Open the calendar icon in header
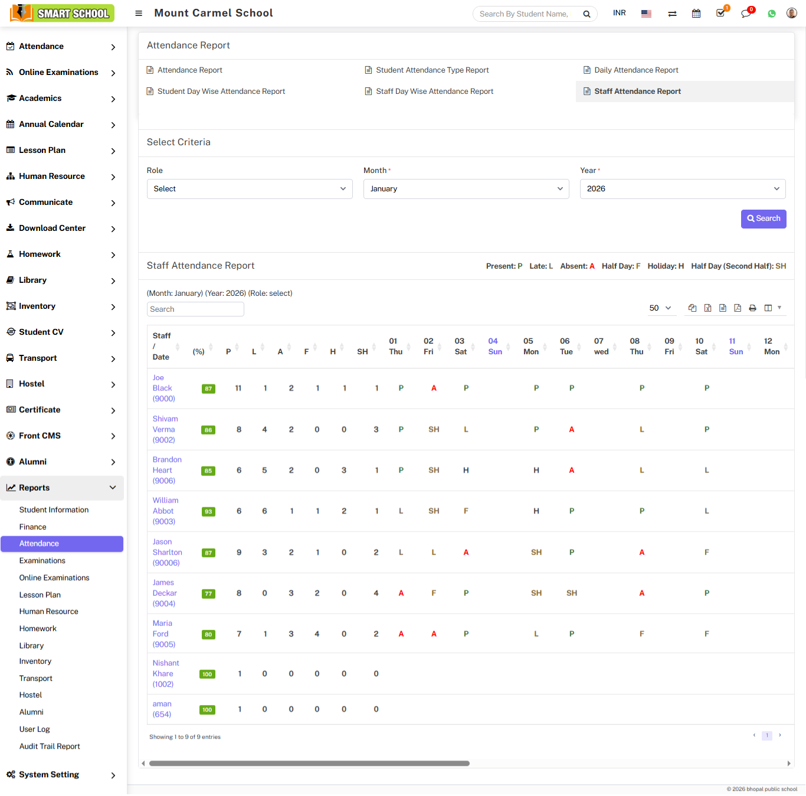The width and height of the screenshot is (806, 796). point(696,14)
